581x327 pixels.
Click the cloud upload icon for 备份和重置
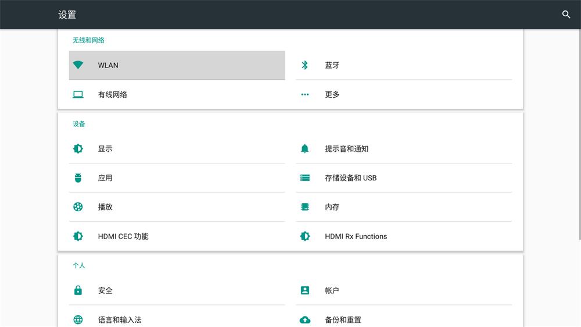click(x=304, y=319)
